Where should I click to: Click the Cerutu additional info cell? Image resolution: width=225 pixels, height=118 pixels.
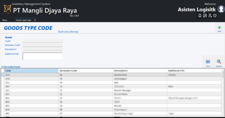[194, 75]
